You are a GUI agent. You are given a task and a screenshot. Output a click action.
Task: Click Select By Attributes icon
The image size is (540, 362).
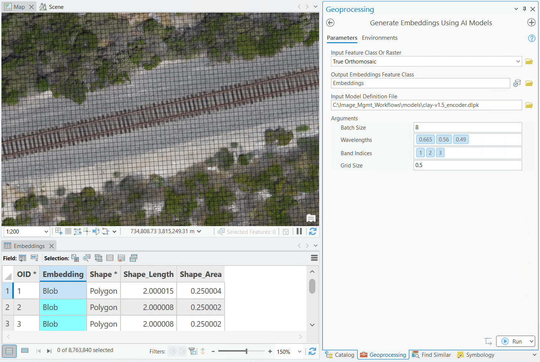tap(75, 258)
